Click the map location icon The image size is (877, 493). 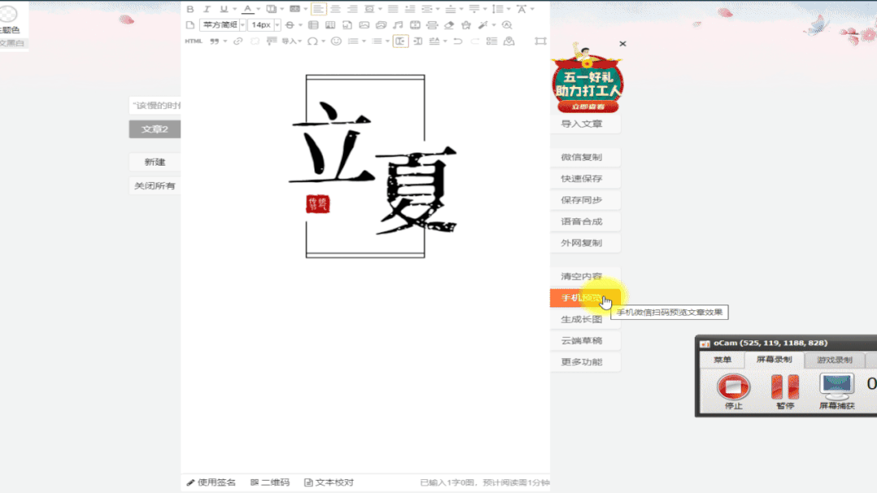(x=509, y=41)
